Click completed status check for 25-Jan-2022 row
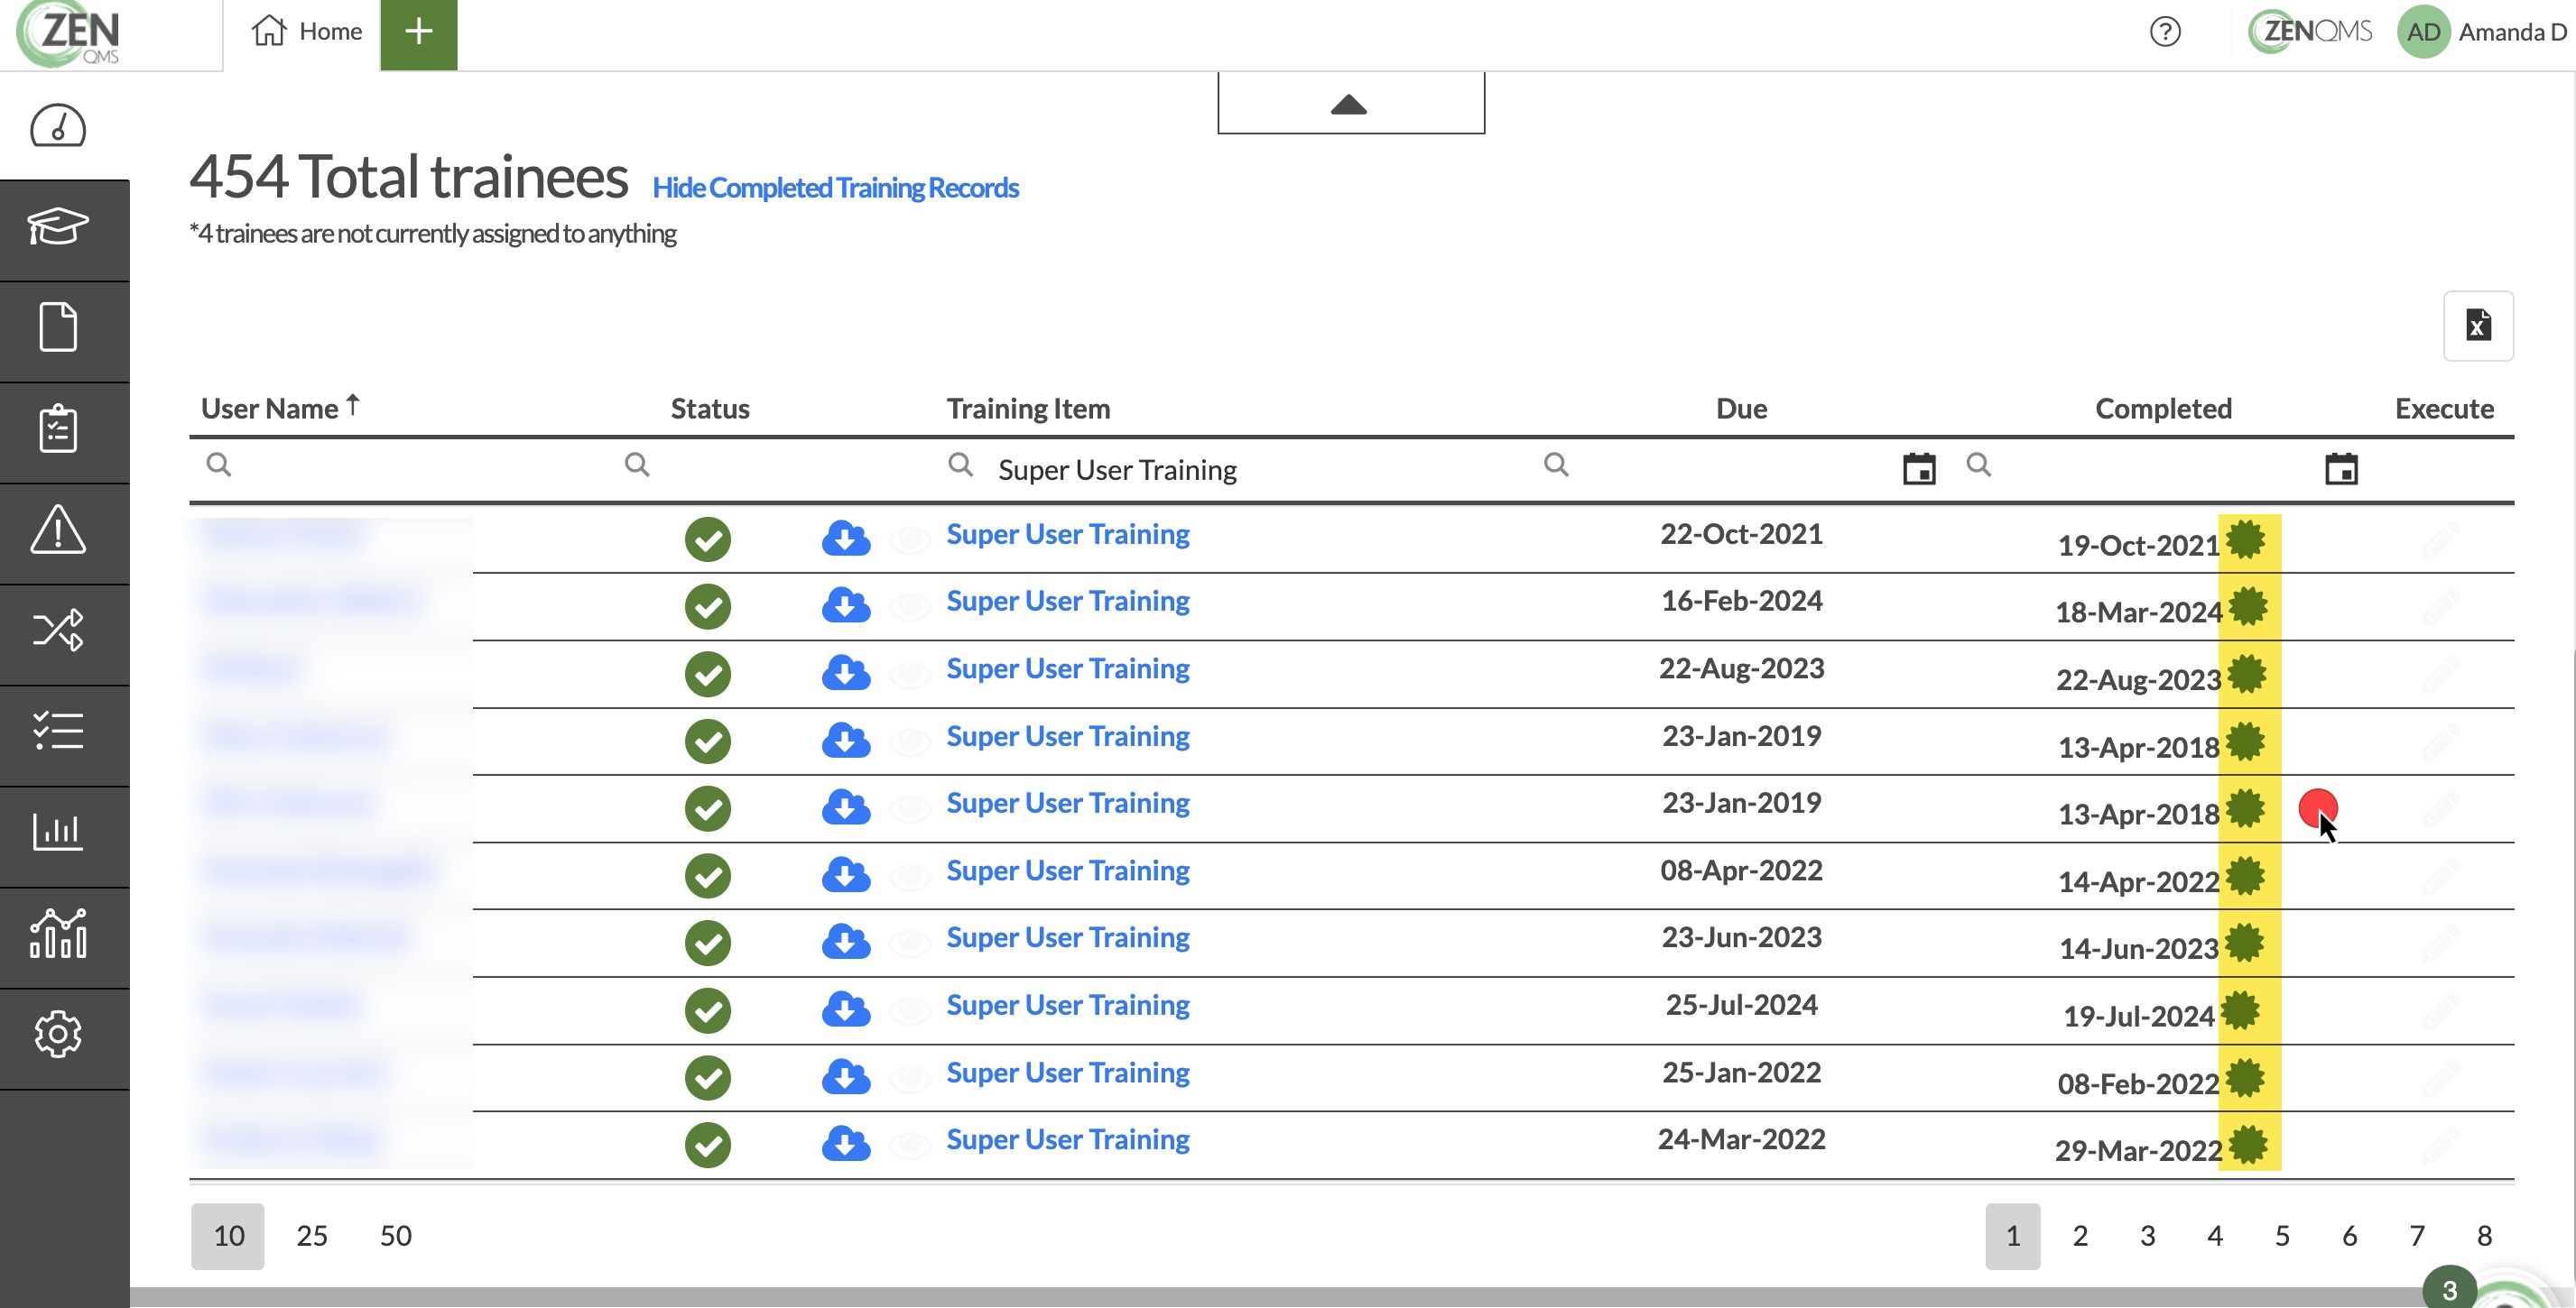Viewport: 2576px width, 1308px height. click(708, 1077)
